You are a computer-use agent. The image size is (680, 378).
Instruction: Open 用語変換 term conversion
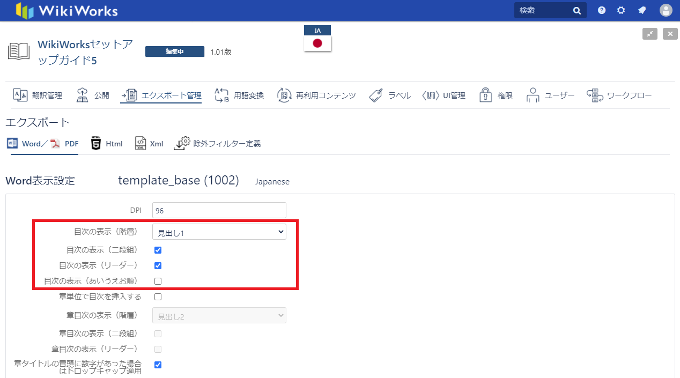pos(239,95)
